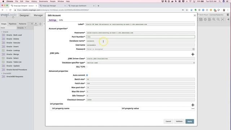The width and height of the screenshot is (231, 130).
Task: Add a Url property with plus icon
Action: point(193,105)
